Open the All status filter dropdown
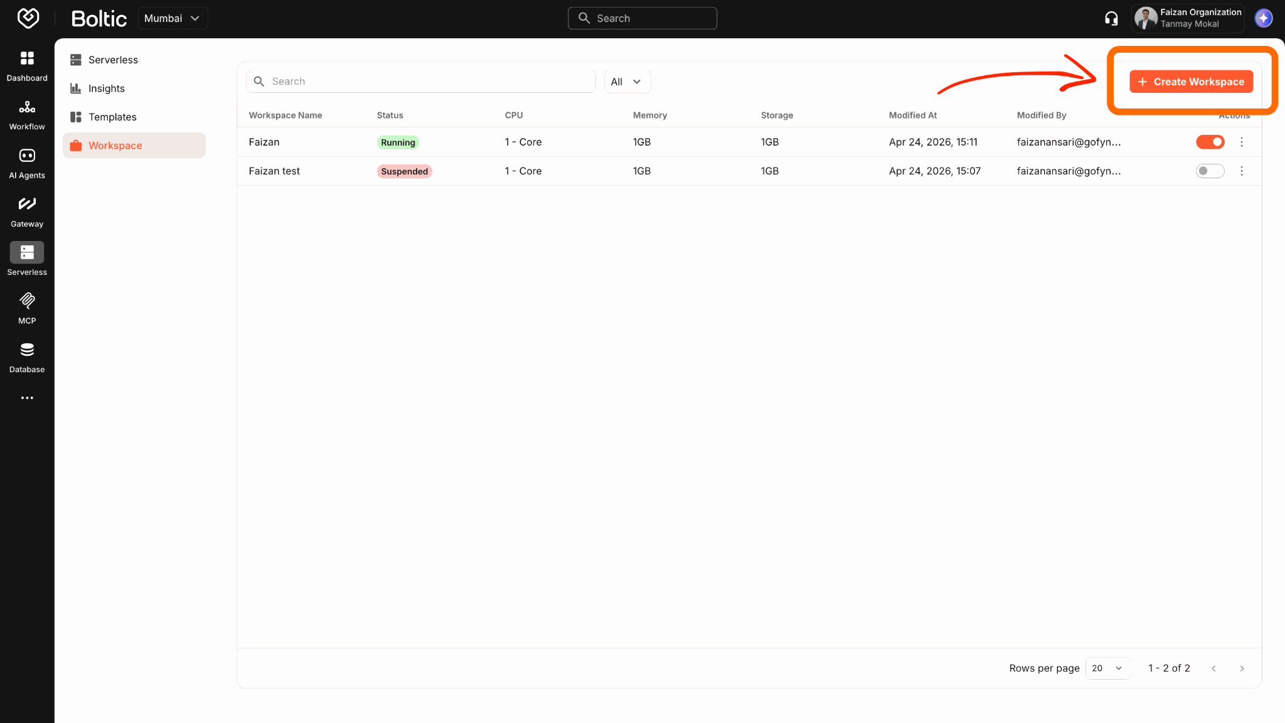1285x723 pixels. (627, 82)
